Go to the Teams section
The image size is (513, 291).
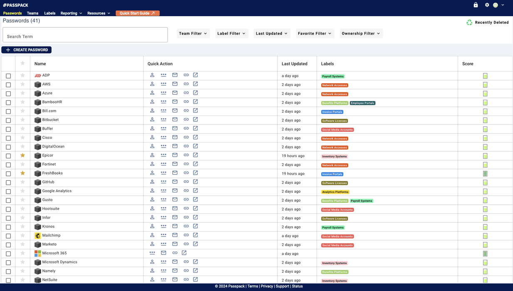[x=32, y=13]
